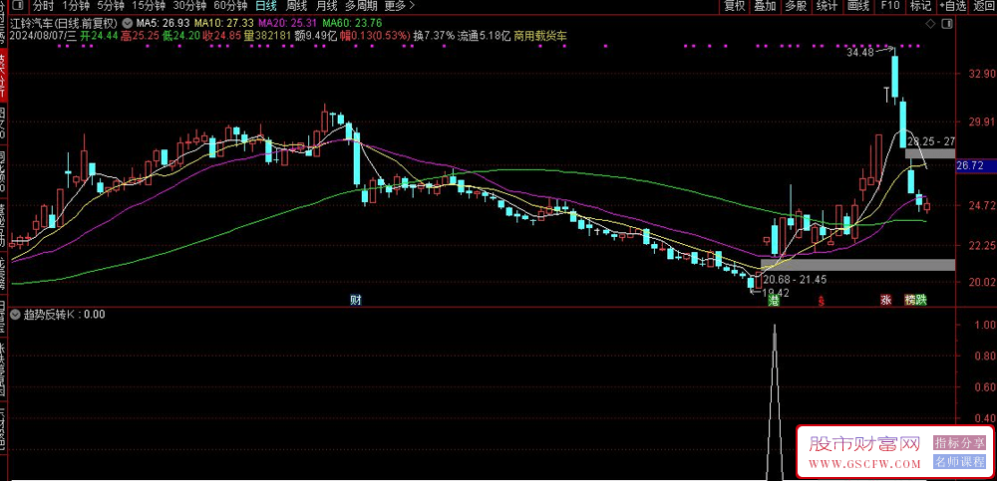Toggle the left sidebar panel icon
Screen dimensions: 997x481
coord(19,6)
